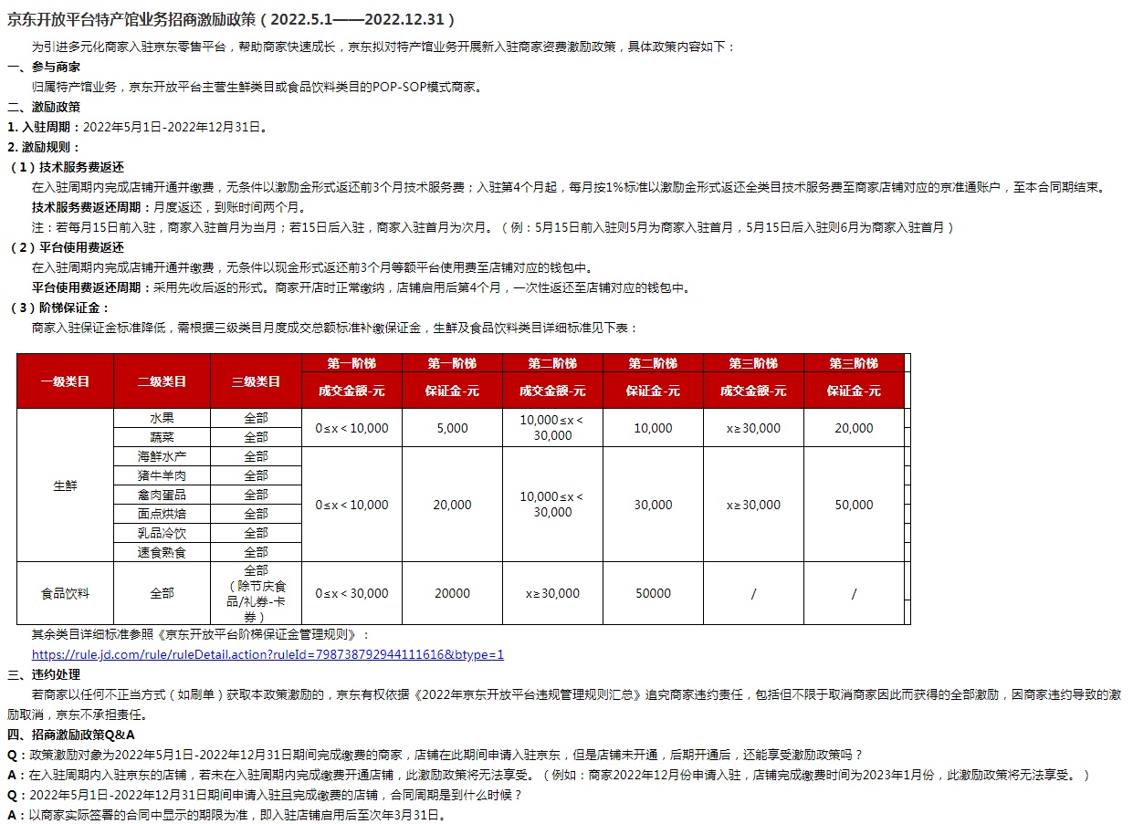Click the 20000 deposit cell in 食品饮料 row

tap(453, 593)
